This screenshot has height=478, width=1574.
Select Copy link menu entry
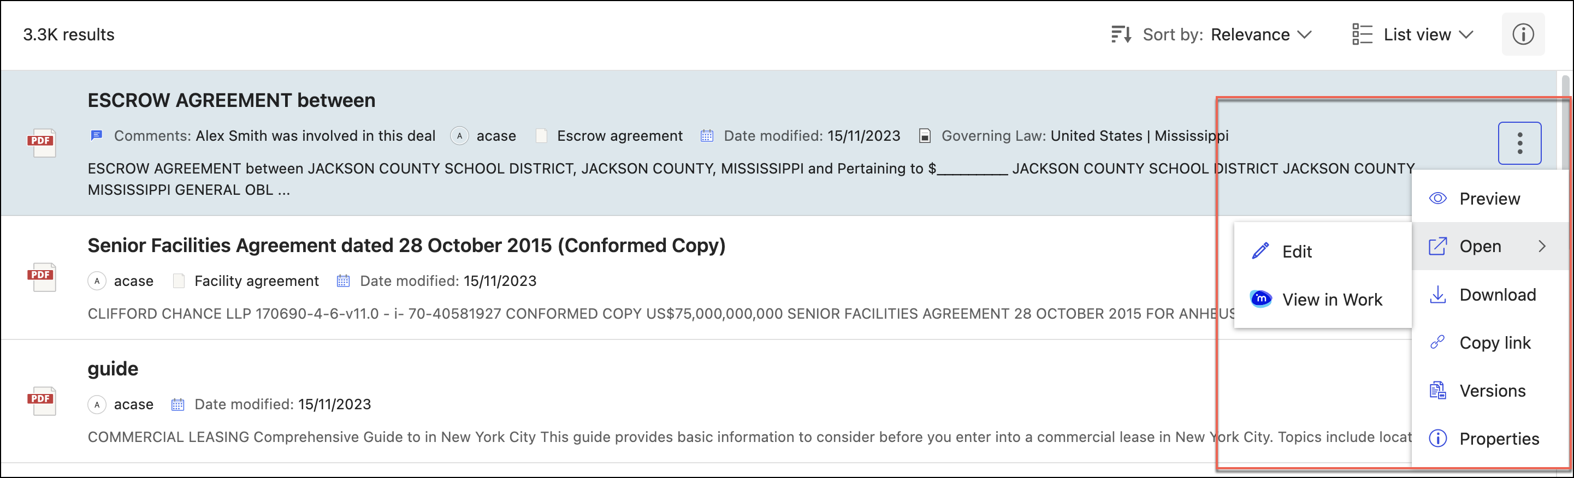1494,343
